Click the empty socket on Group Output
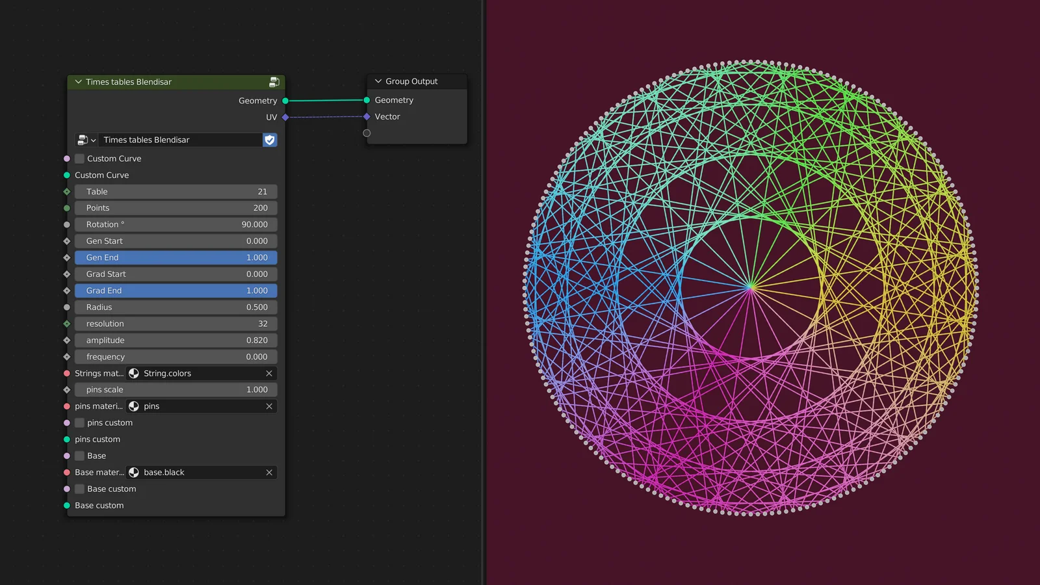1040x585 pixels. pyautogui.click(x=367, y=133)
